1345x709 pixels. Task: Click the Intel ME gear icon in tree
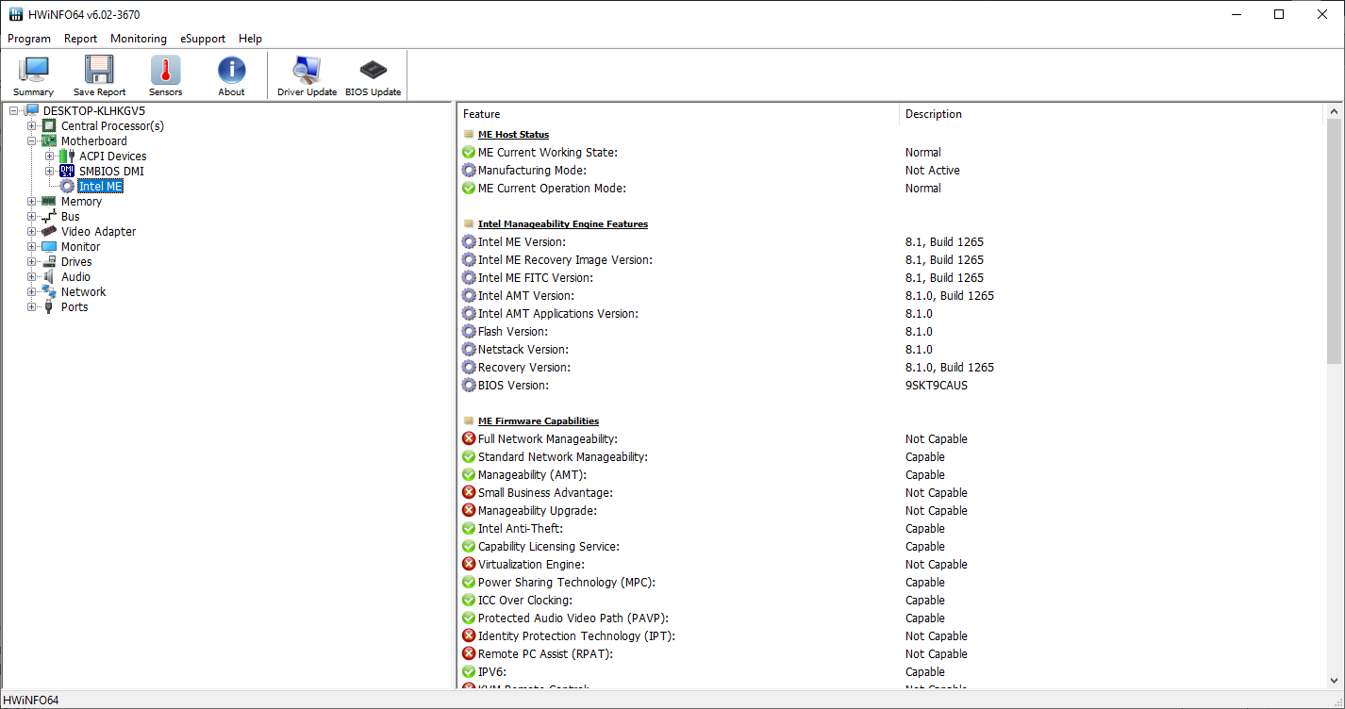[67, 187]
